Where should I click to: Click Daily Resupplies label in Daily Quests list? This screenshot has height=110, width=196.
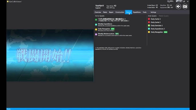[x=157, y=32]
